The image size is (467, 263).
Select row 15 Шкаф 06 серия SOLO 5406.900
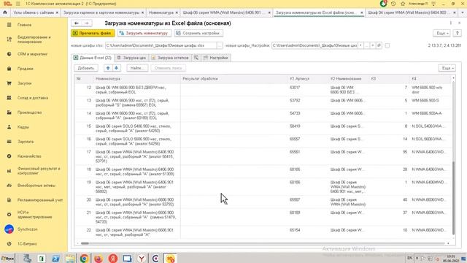263,129
